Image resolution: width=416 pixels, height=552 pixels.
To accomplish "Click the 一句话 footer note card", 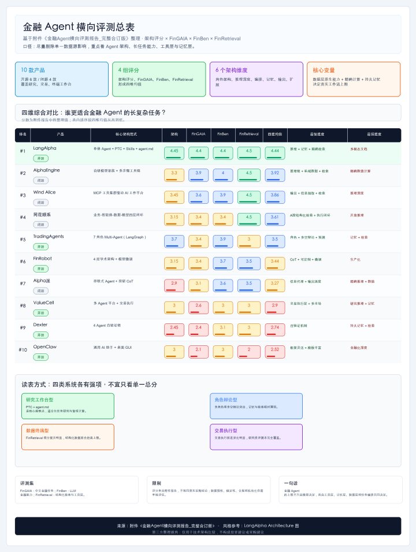I will pyautogui.click(x=341, y=490).
